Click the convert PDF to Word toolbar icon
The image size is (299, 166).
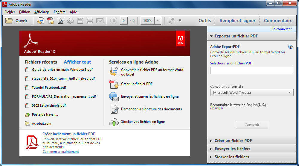point(40,21)
